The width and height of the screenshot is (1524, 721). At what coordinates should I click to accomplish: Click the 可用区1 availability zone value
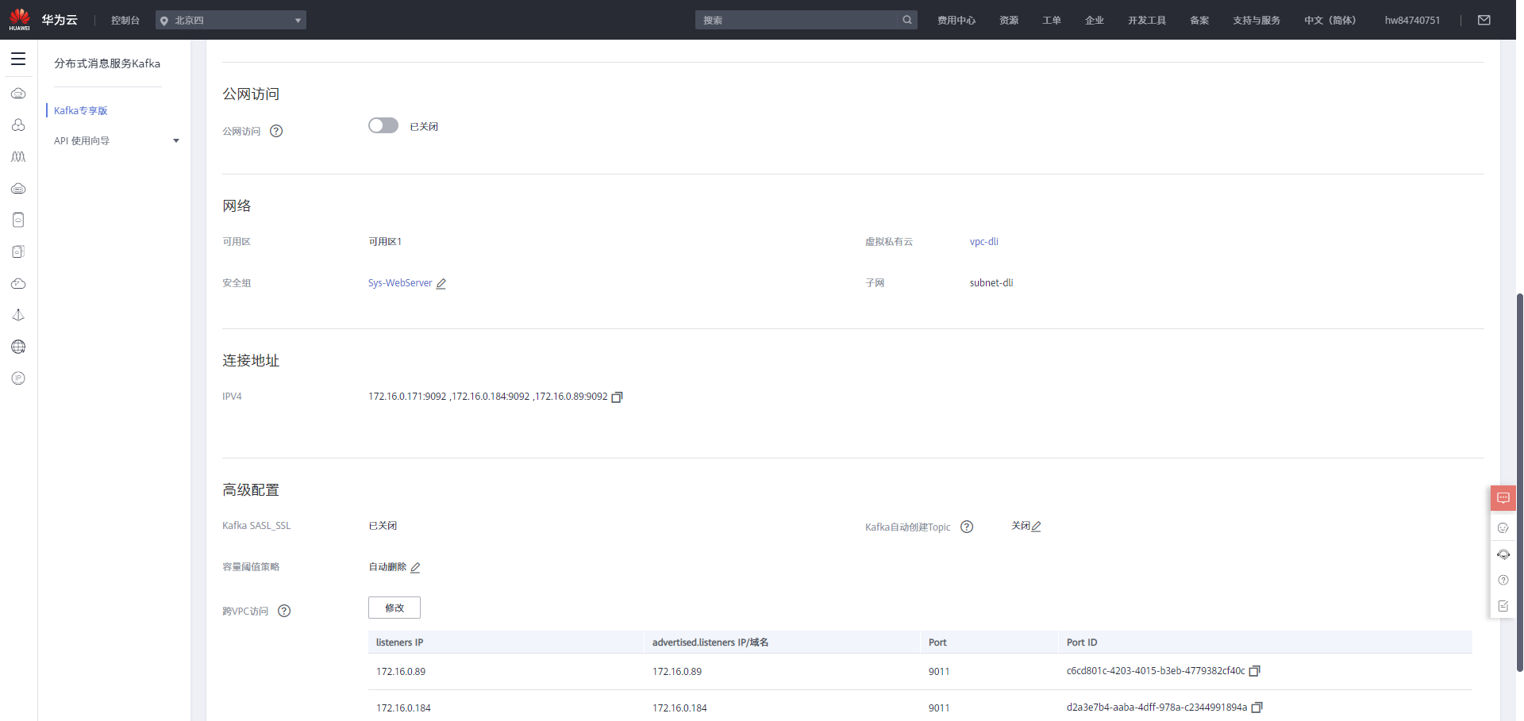(385, 242)
